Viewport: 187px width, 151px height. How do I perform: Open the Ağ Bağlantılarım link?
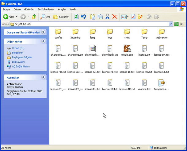pos(21,66)
